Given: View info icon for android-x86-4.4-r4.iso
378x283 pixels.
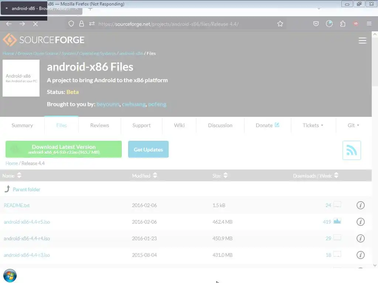Looking at the screenshot, I should click(360, 238).
